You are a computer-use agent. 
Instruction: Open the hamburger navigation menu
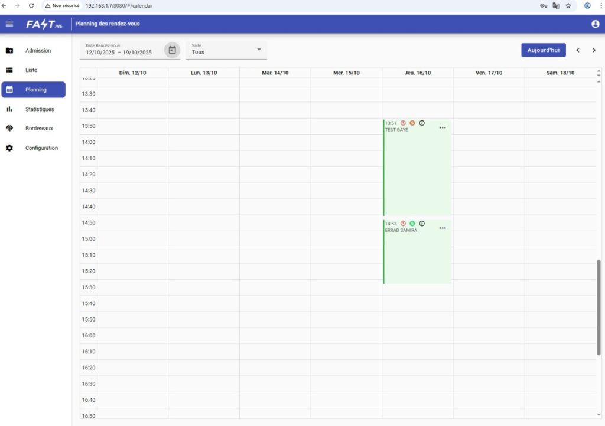(x=9, y=24)
